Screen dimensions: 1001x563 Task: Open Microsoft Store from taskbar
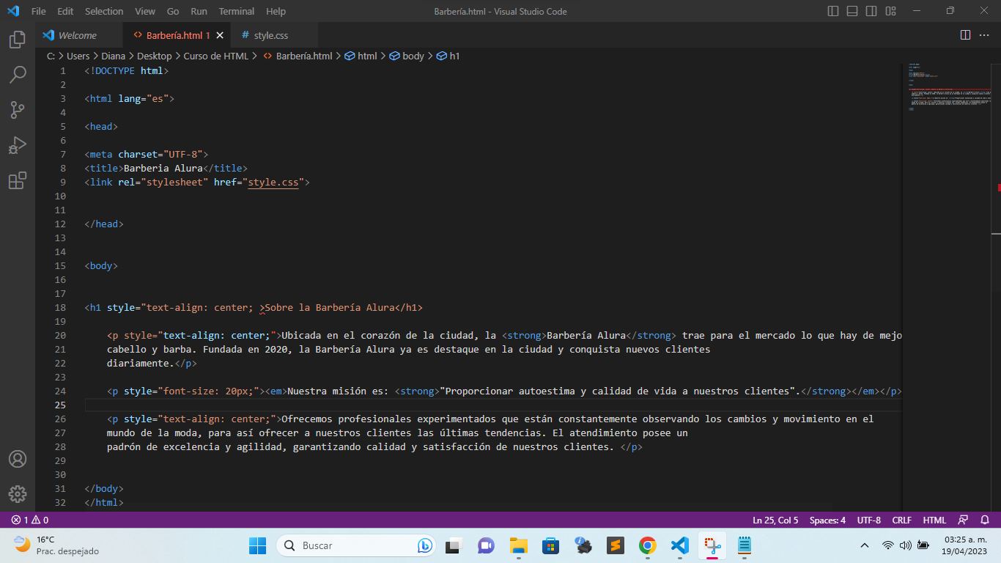[x=551, y=545]
